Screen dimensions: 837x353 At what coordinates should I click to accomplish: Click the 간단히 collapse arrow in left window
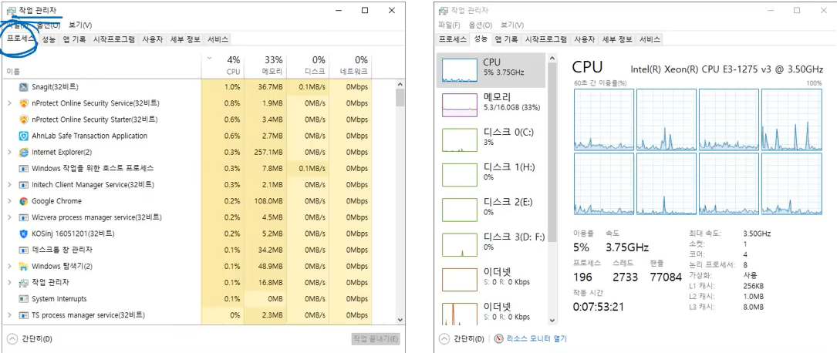pos(12,338)
